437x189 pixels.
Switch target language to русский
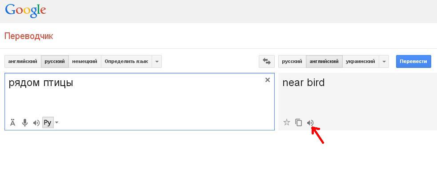(292, 61)
